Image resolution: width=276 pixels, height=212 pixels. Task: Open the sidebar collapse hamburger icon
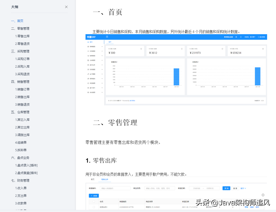pos(107,37)
